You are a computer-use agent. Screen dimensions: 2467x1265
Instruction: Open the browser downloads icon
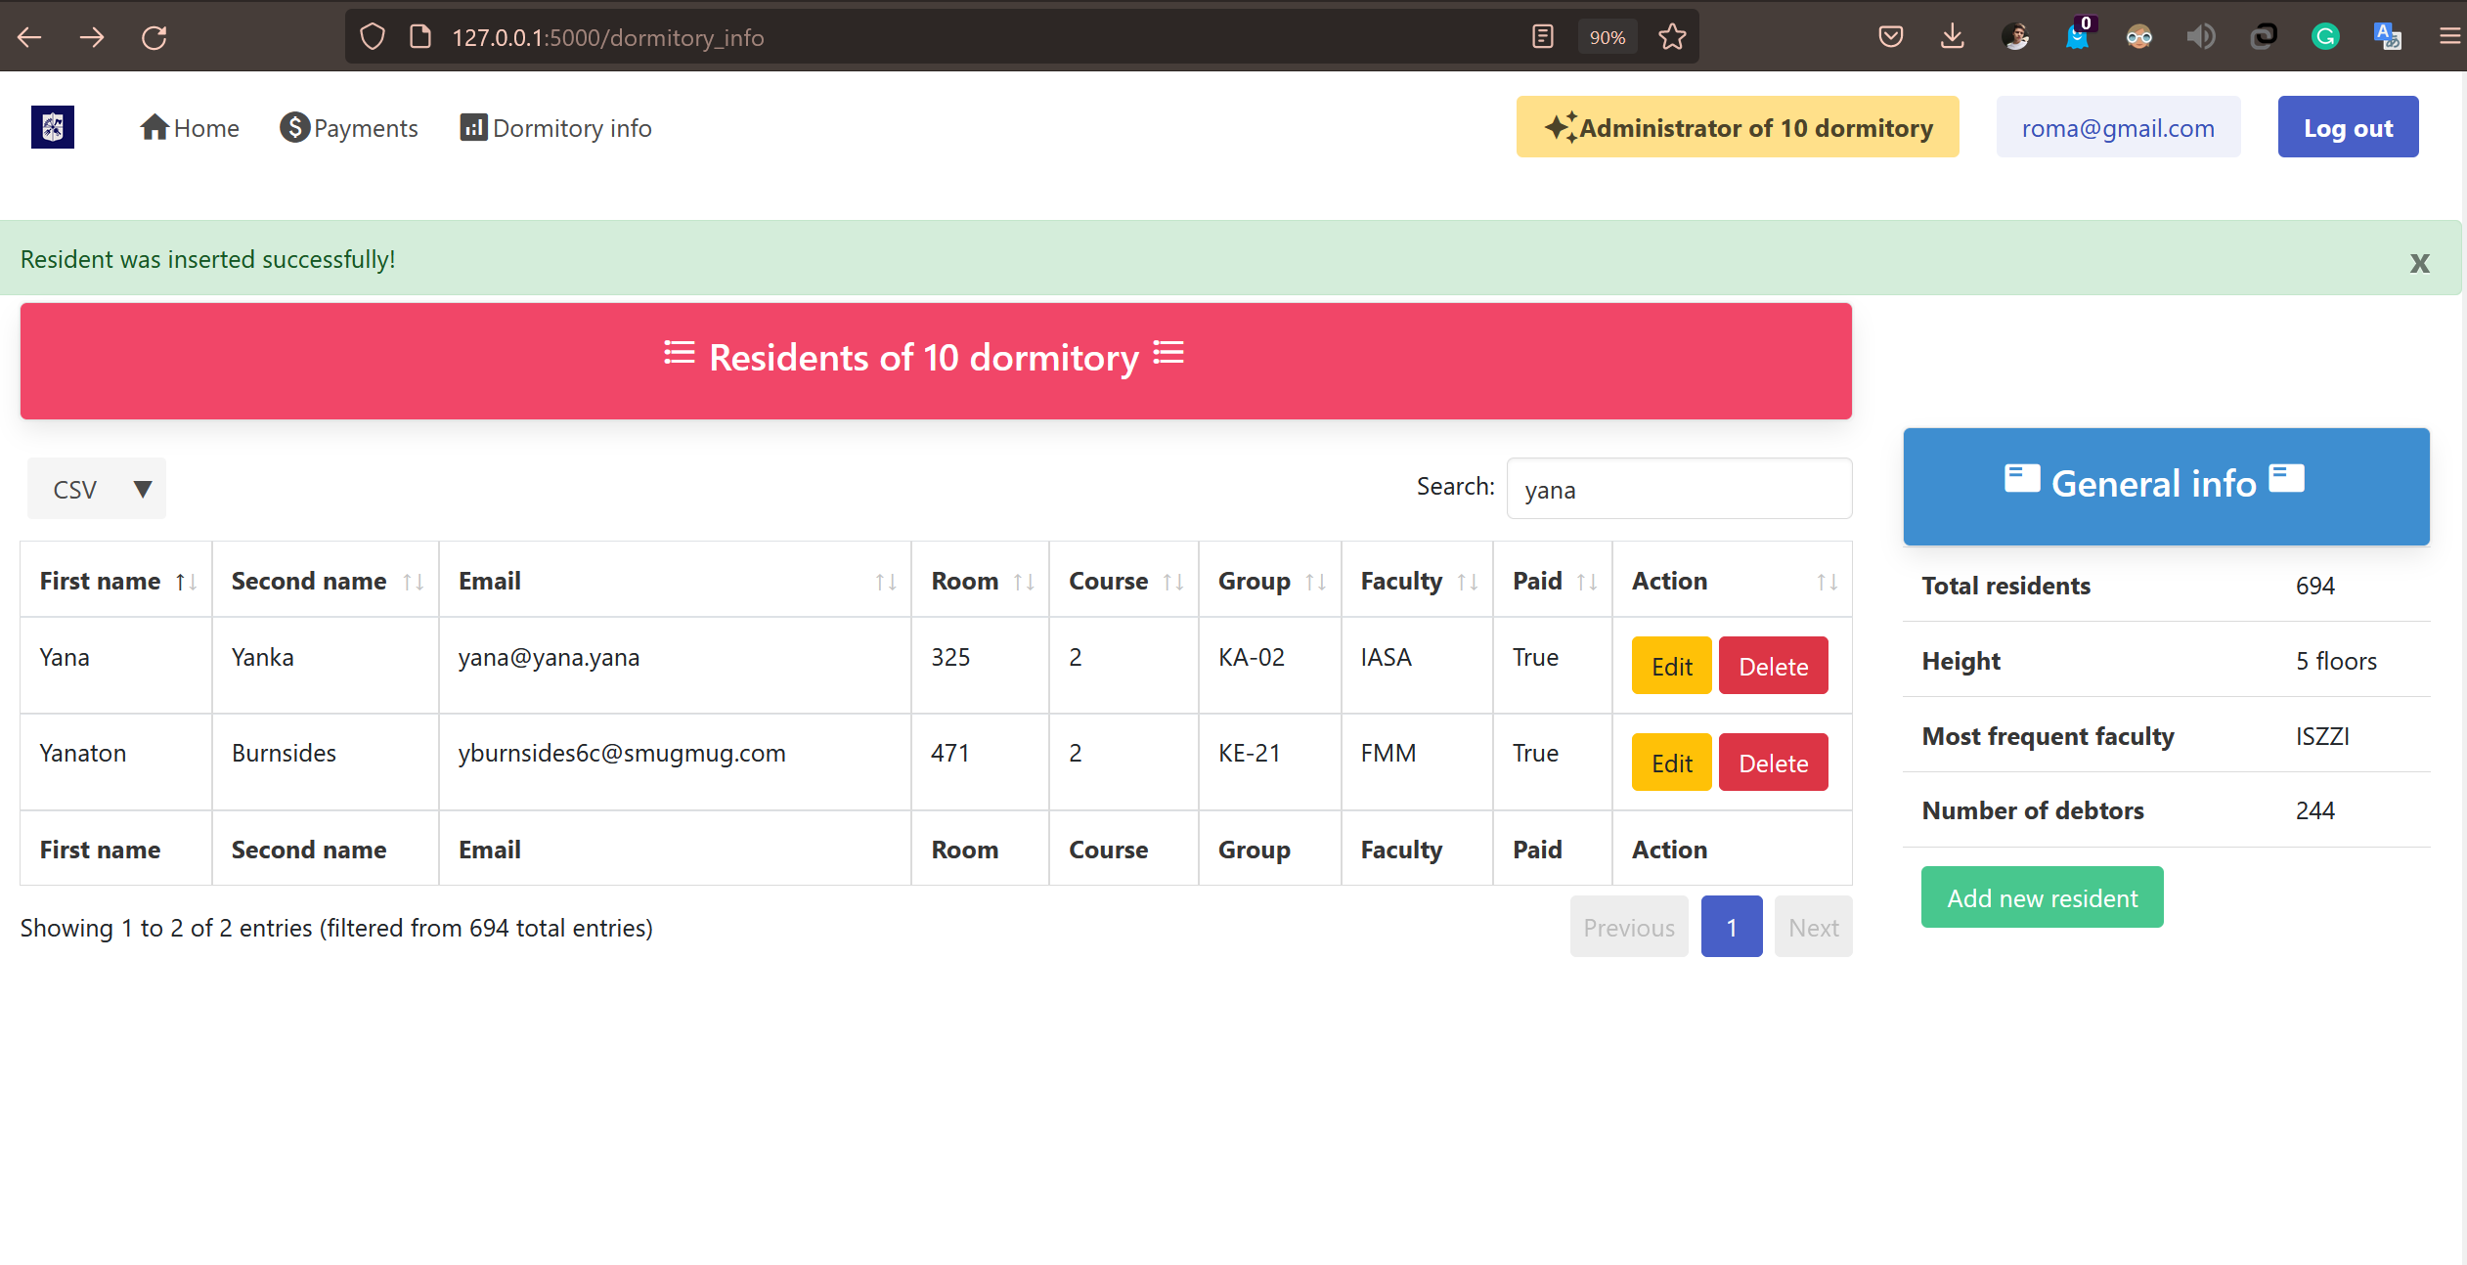(1952, 36)
